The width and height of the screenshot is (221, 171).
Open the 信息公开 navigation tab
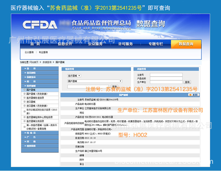coord(65,44)
